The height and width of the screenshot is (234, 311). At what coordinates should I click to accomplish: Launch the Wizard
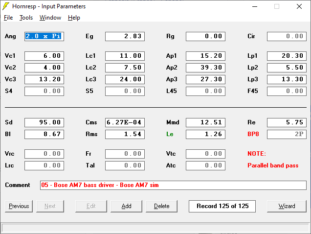[287, 206]
